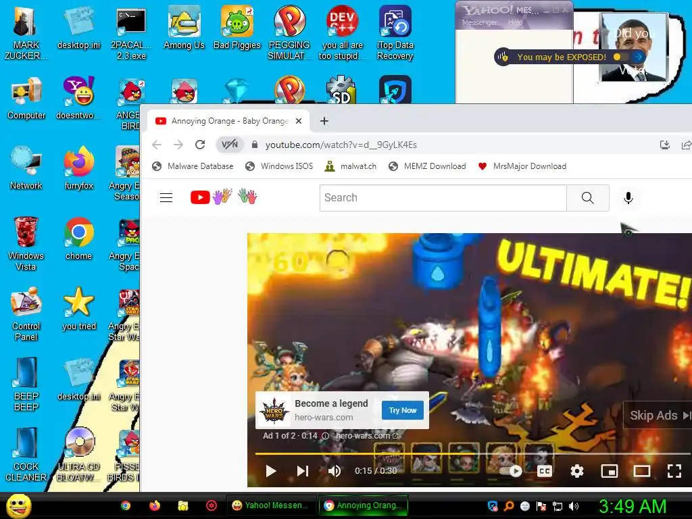Toggle the autoplay switch in the player
The height and width of the screenshot is (519, 692).
[510, 471]
